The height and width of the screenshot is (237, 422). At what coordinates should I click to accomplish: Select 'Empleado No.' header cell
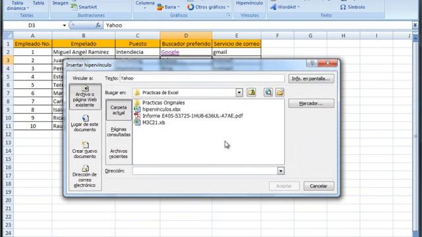pos(32,43)
